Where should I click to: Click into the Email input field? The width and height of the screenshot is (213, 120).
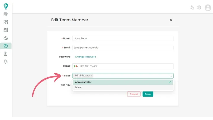pyautogui.click(x=123, y=47)
